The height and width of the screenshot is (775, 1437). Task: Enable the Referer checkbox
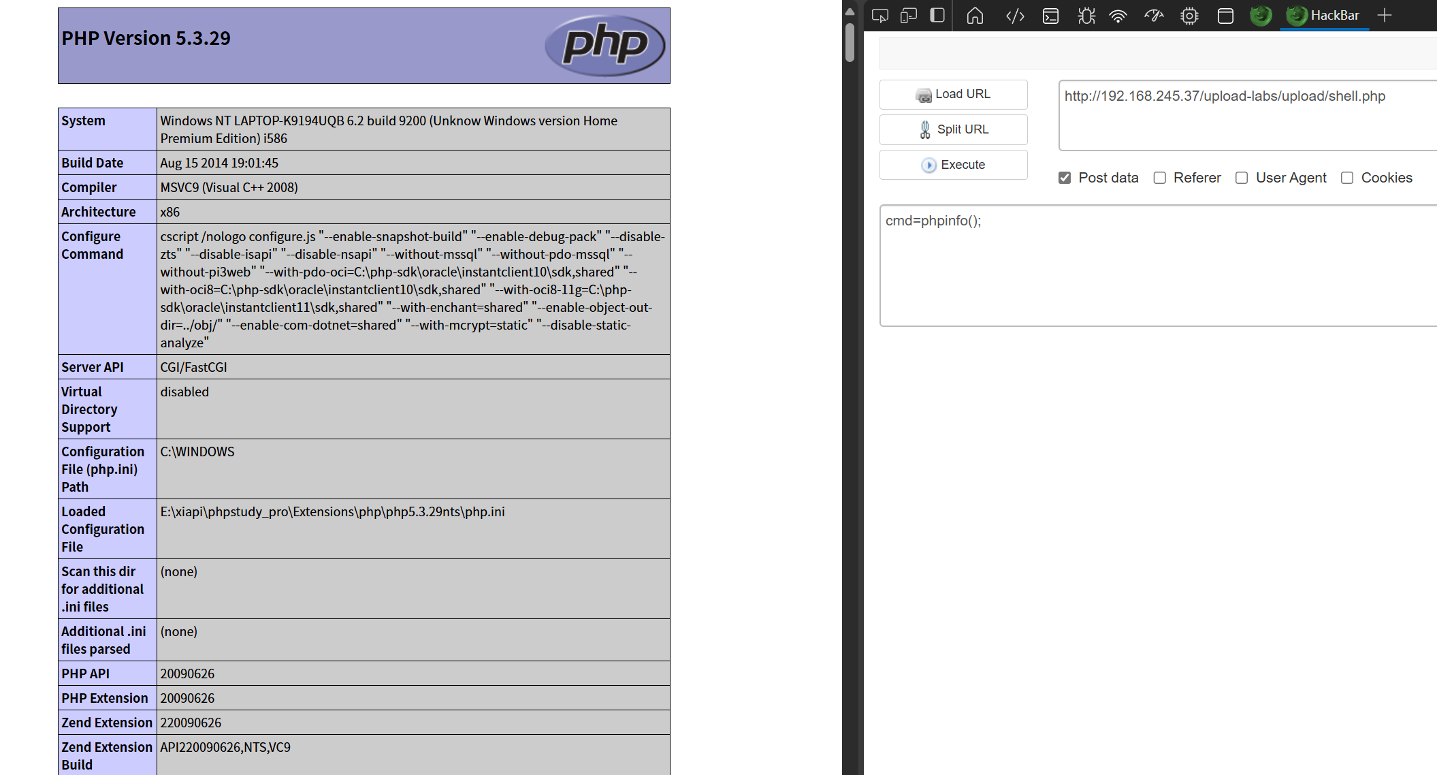[1160, 178]
